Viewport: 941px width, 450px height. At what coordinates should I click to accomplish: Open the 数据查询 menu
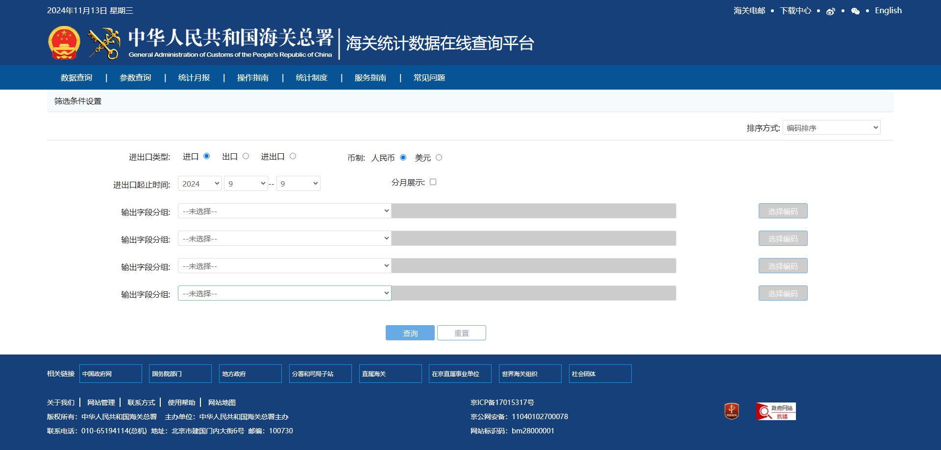76,78
